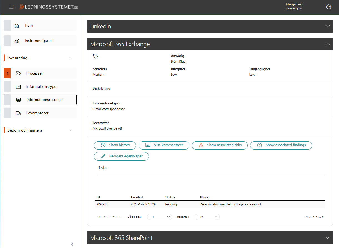The height and width of the screenshot is (248, 339).
Task: Go to next risks page arrow
Action: pos(113,217)
